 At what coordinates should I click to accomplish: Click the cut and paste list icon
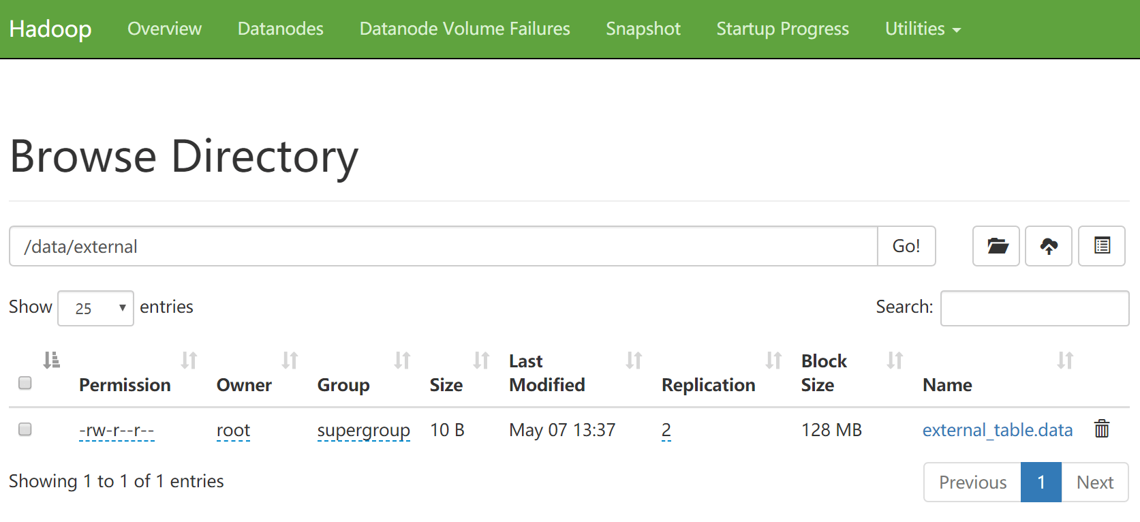pos(1102,246)
